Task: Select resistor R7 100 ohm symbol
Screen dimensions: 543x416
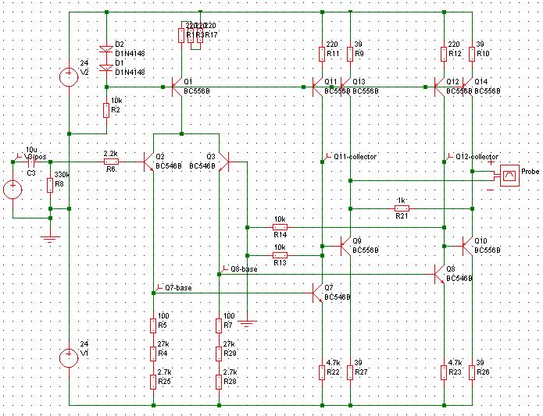Action: tap(219, 325)
